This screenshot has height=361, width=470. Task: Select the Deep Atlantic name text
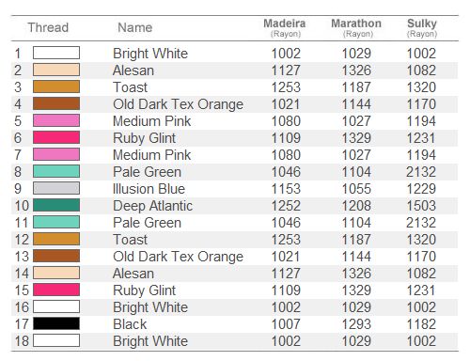(x=152, y=206)
